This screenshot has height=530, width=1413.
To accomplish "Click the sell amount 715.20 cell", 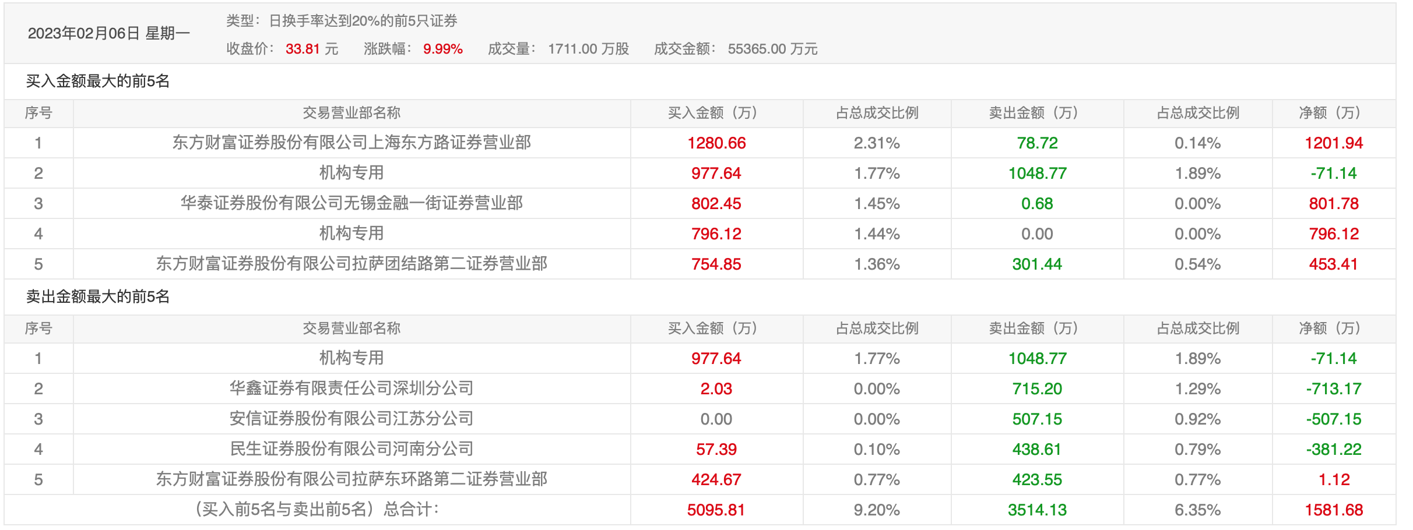I will (x=1037, y=389).
